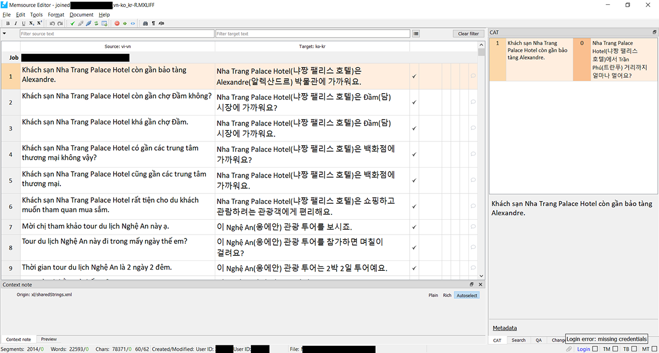
Task: Open search with the binoculars icon
Action: pos(145,24)
